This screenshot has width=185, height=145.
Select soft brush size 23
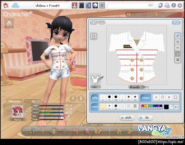pyautogui.click(x=135, y=98)
